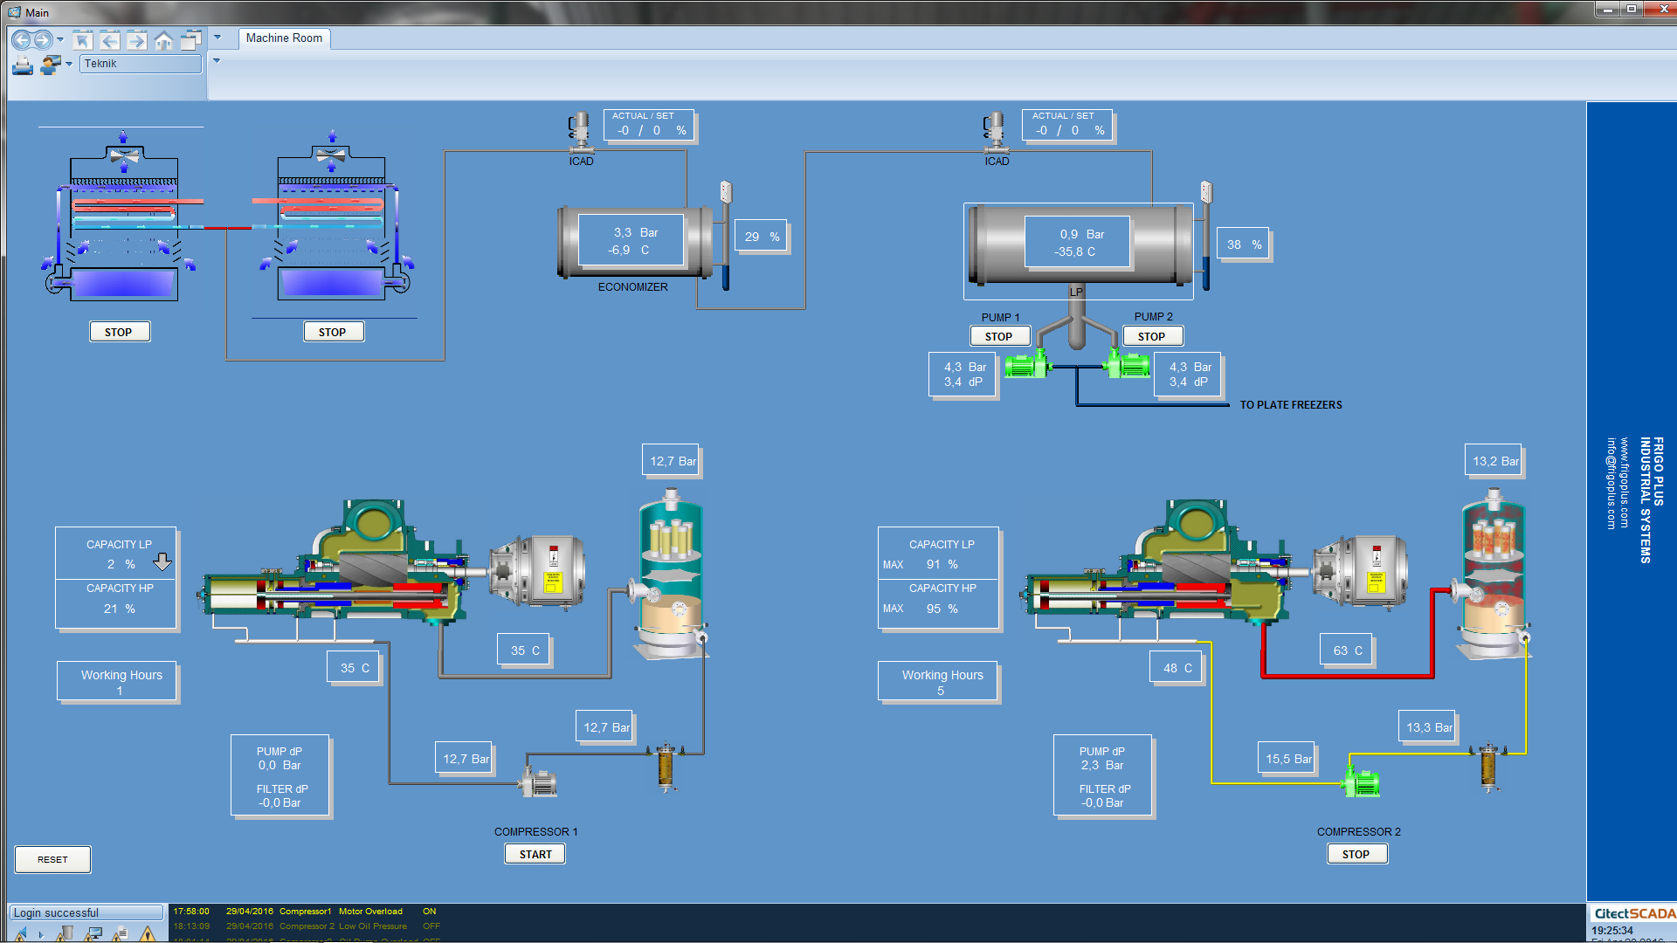Stop PUMP 1 on the LP vessel
Screen dimensions: 1677x943
tap(998, 335)
